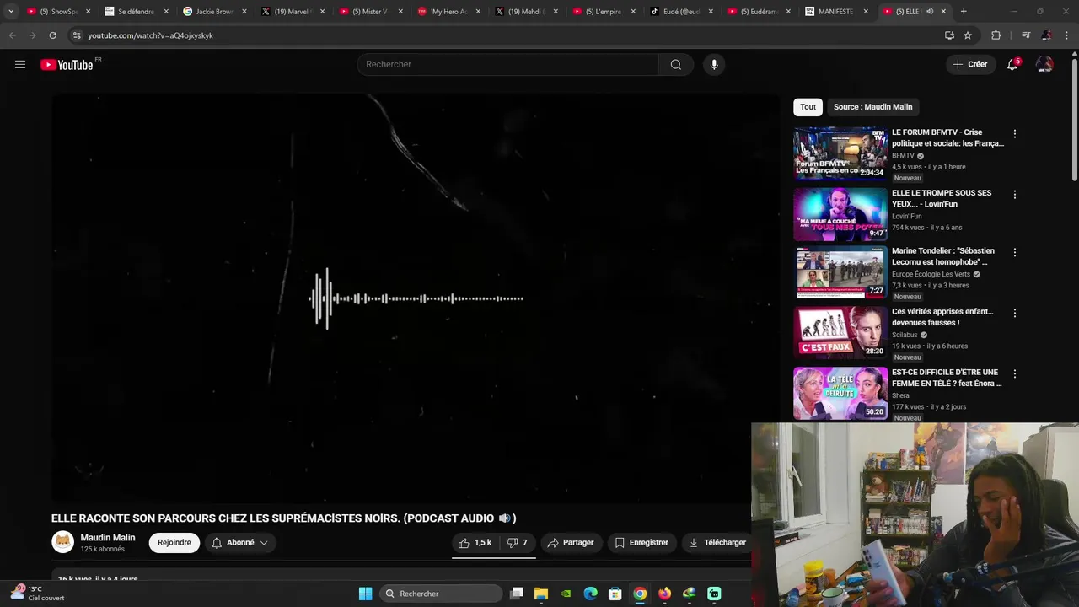Bookmark this page with the star

[968, 35]
